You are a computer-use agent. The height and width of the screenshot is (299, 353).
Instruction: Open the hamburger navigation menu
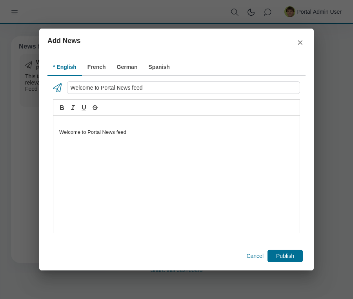click(15, 12)
